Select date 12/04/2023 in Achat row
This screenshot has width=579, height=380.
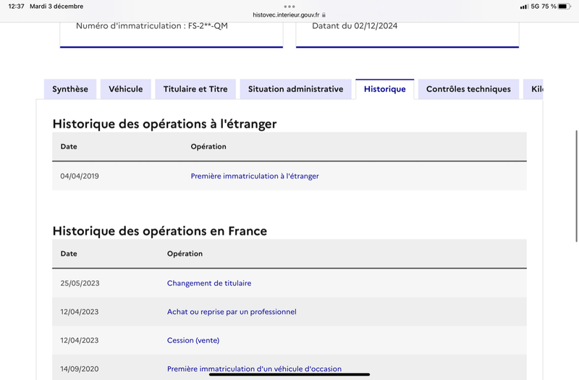point(80,312)
